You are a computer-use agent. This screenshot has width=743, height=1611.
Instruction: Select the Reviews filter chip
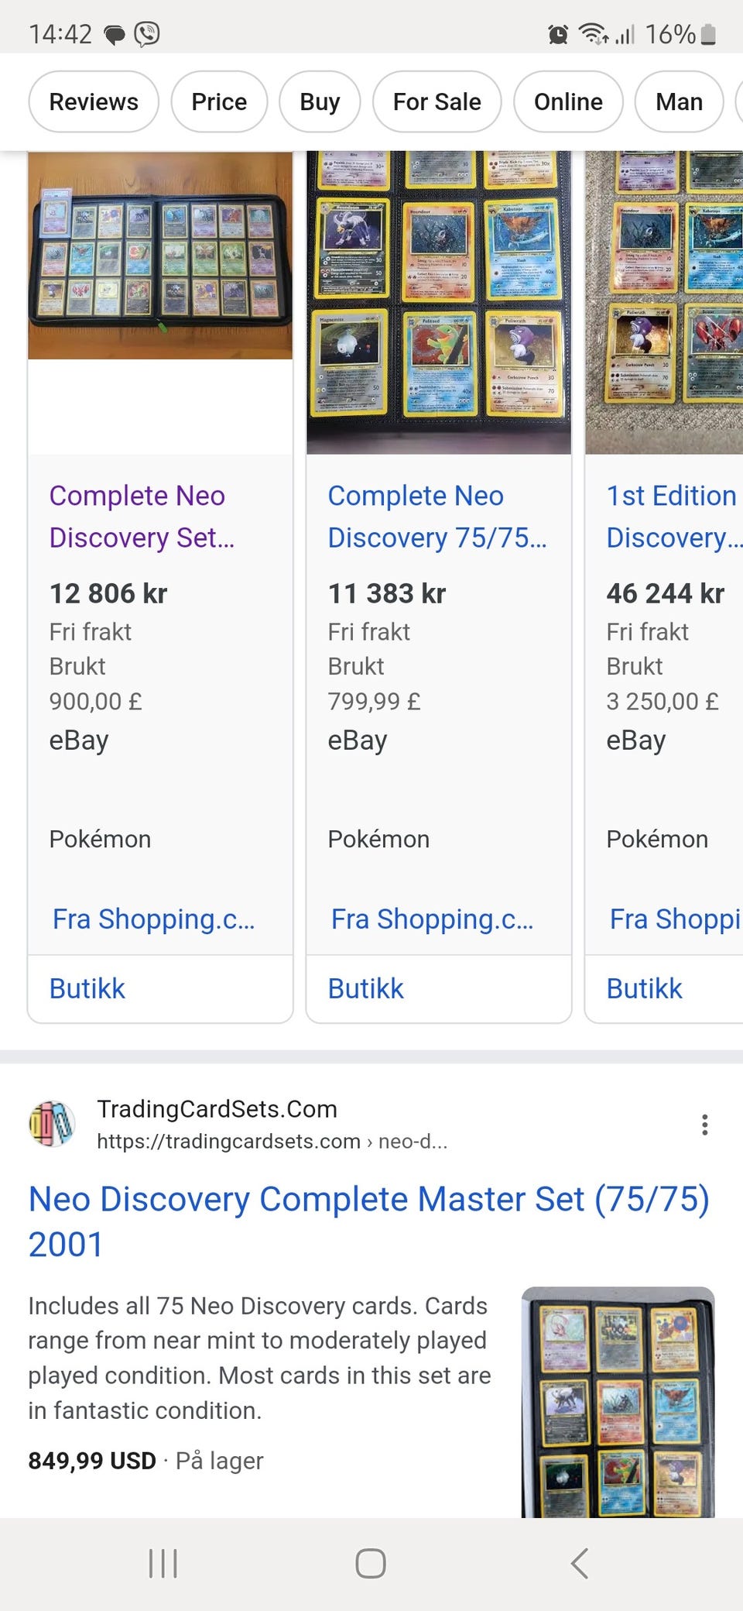(94, 101)
